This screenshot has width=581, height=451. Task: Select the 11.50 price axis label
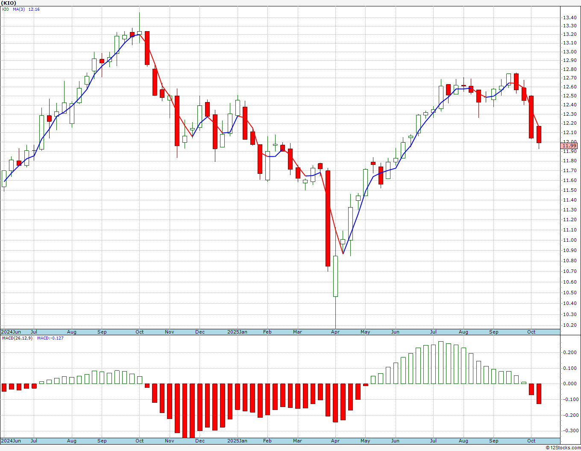(x=569, y=190)
